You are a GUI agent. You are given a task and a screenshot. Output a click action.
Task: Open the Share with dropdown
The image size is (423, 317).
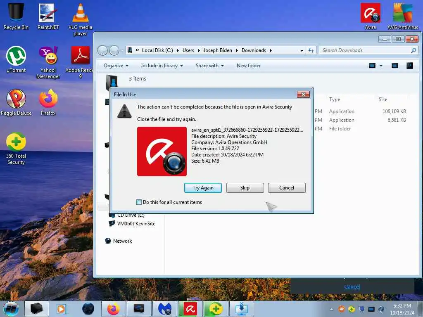(209, 66)
